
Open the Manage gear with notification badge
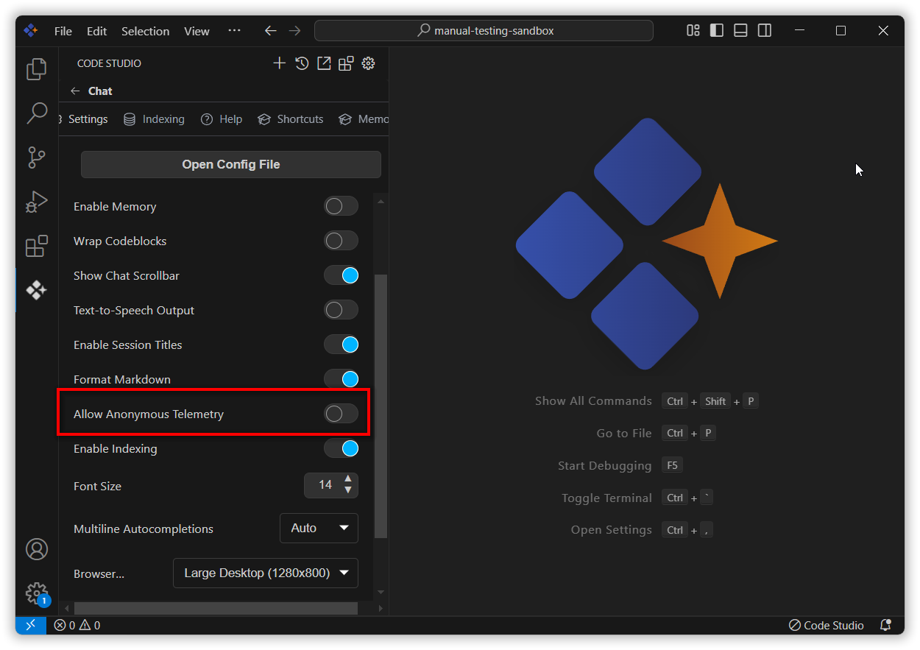(x=37, y=593)
